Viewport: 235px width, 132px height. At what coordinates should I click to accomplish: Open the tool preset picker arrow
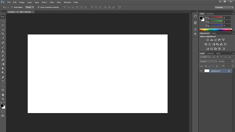tap(8, 7)
